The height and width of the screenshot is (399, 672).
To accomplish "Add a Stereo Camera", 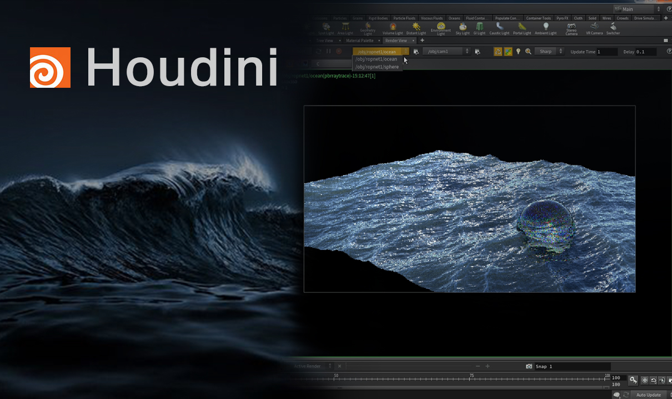I will (x=571, y=29).
